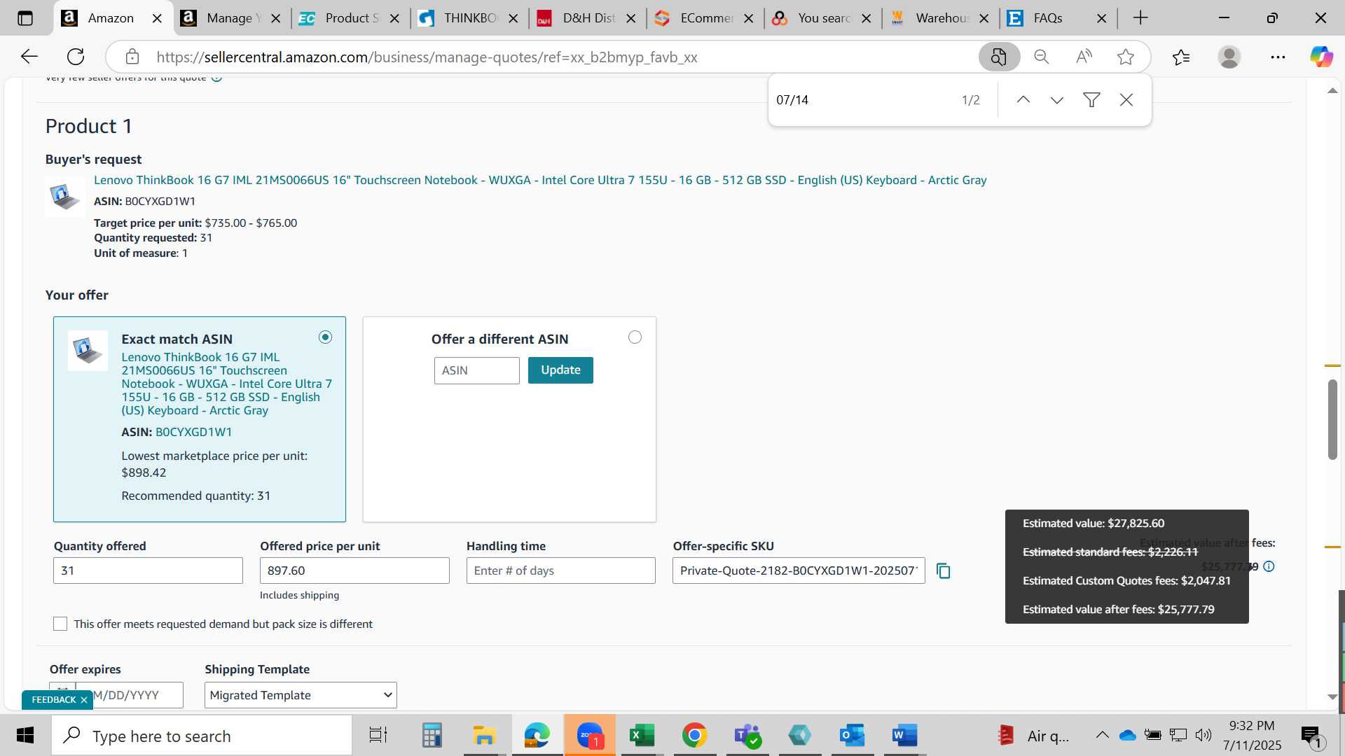Select the Exact match ASIN radio button
The height and width of the screenshot is (756, 1345).
pyautogui.click(x=325, y=337)
